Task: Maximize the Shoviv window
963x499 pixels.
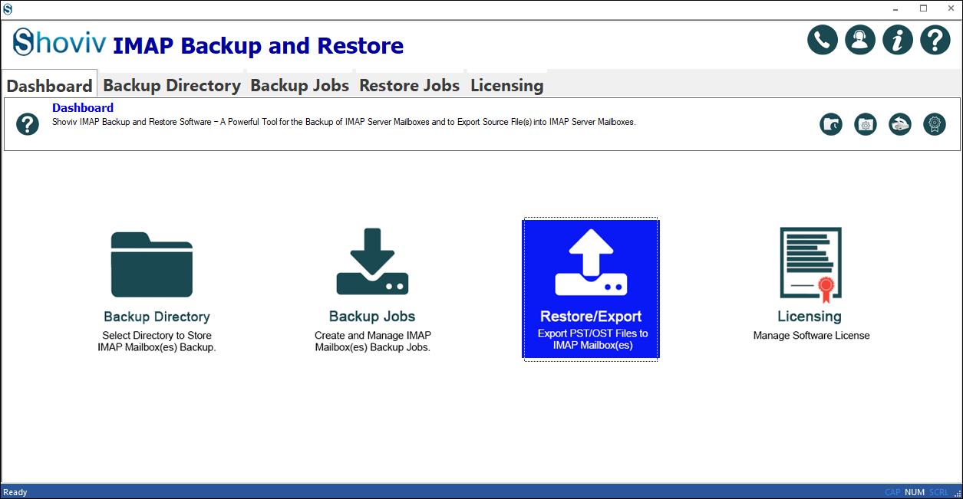Action: (x=924, y=8)
